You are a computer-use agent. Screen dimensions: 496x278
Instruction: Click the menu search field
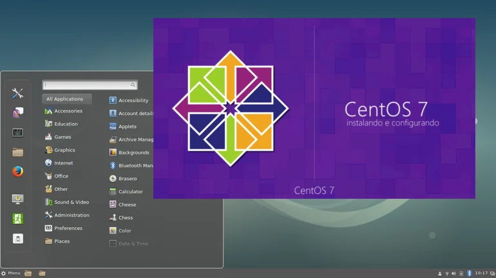point(88,85)
